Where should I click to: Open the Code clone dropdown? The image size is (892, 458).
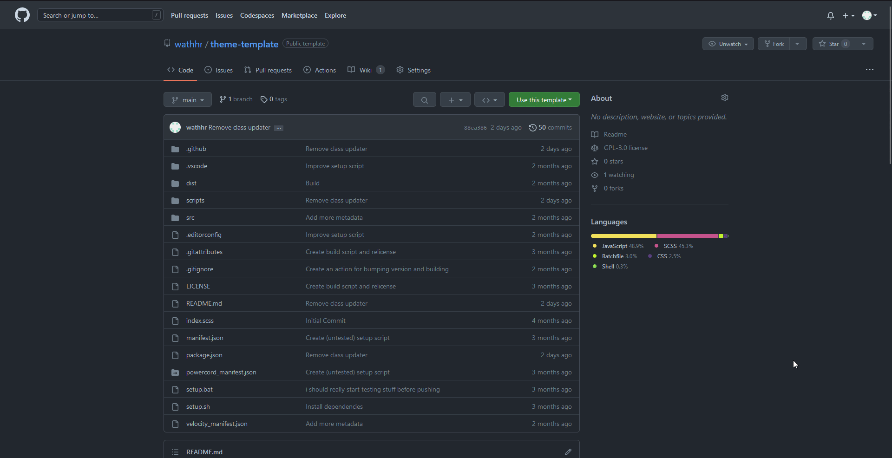point(489,99)
